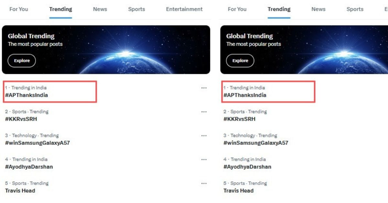The image size is (388, 203).
Task: Select News tab in the right panel
Action: (318, 9)
